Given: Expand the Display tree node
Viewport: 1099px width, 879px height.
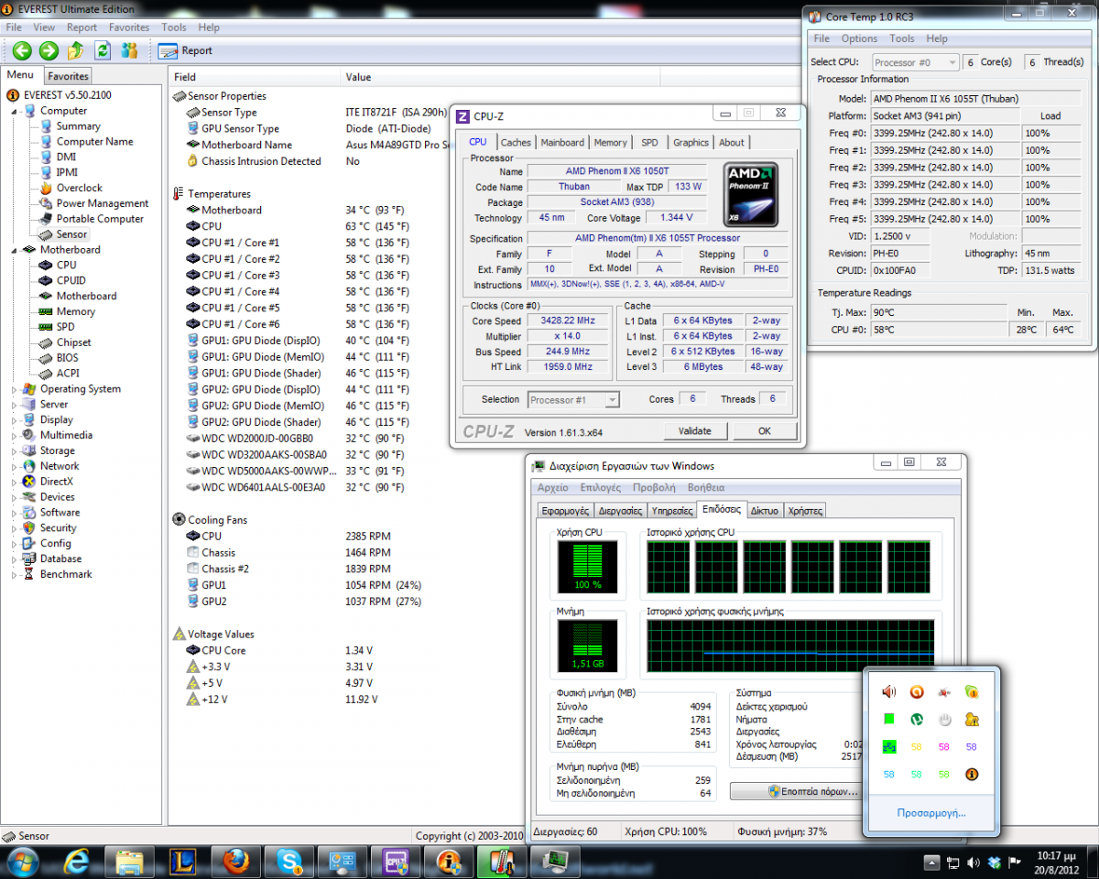Looking at the screenshot, I should [16, 420].
